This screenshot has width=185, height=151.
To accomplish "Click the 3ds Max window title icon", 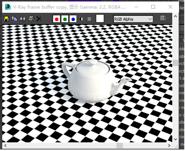I will (x=8, y=7).
